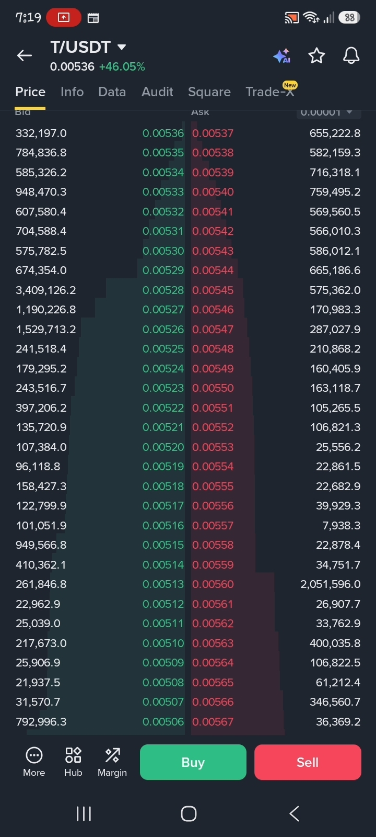The image size is (376, 837).
Task: Open the AI sparkle assistant icon
Action: [x=282, y=55]
